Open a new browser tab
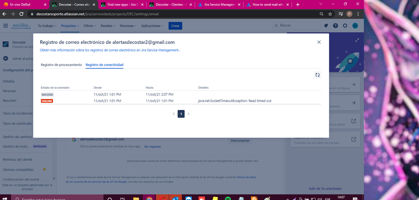This screenshot has height=200, width=419. pos(298,5)
